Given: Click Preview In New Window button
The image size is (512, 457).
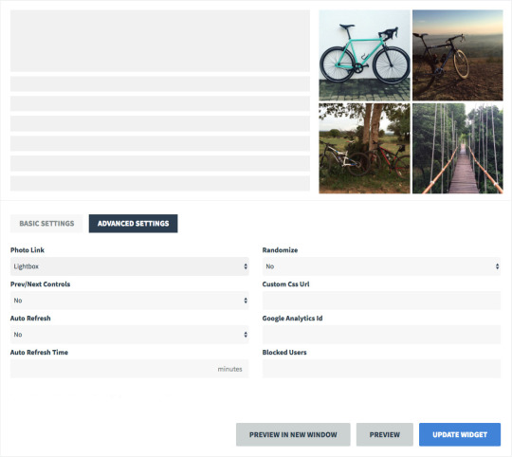Looking at the screenshot, I should click(293, 435).
